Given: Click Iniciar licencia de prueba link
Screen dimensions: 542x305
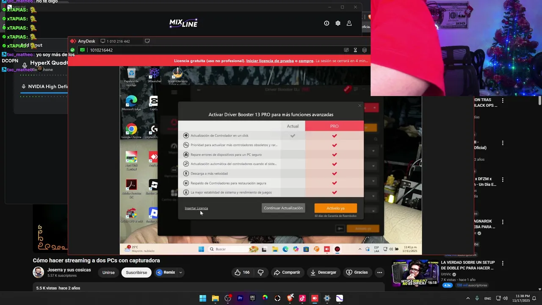Looking at the screenshot, I should click(x=270, y=61).
